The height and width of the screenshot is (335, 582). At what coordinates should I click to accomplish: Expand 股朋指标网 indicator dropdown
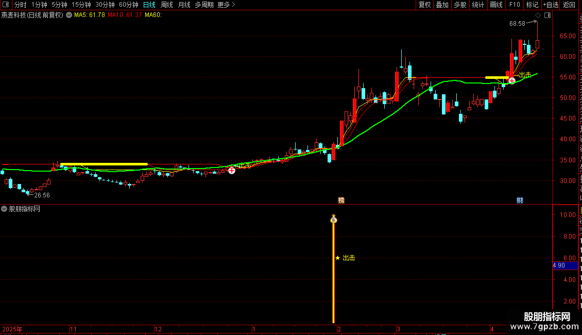pyautogui.click(x=4, y=209)
